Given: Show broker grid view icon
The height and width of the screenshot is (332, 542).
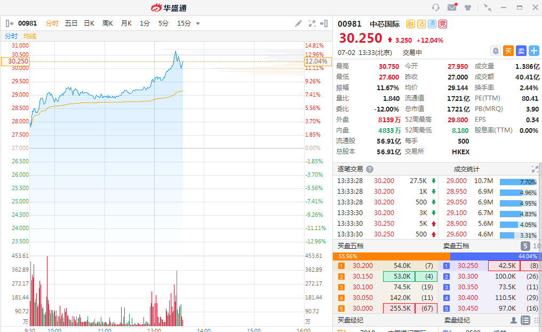Looking at the screenshot, I should click(x=537, y=320).
